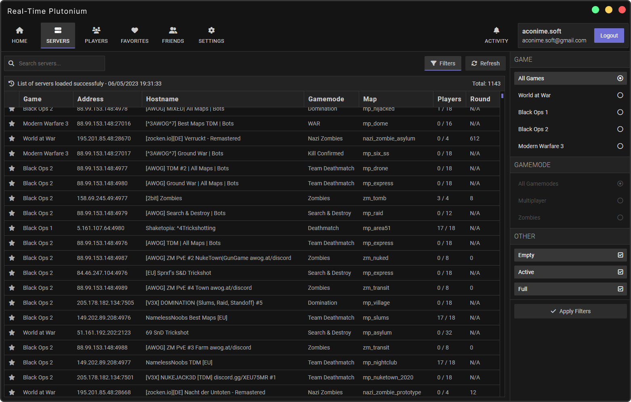Sort the list by Gamemode header
The width and height of the screenshot is (631, 402).
point(326,99)
